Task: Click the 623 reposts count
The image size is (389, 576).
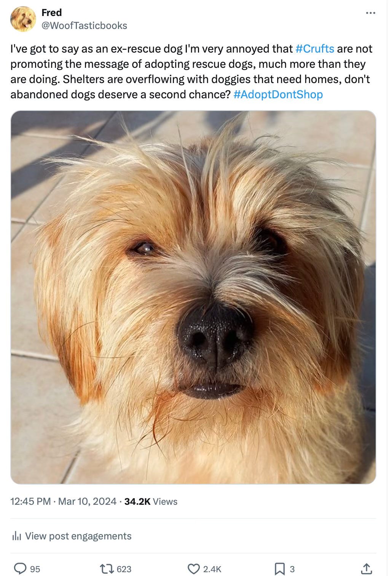Action: tap(124, 569)
